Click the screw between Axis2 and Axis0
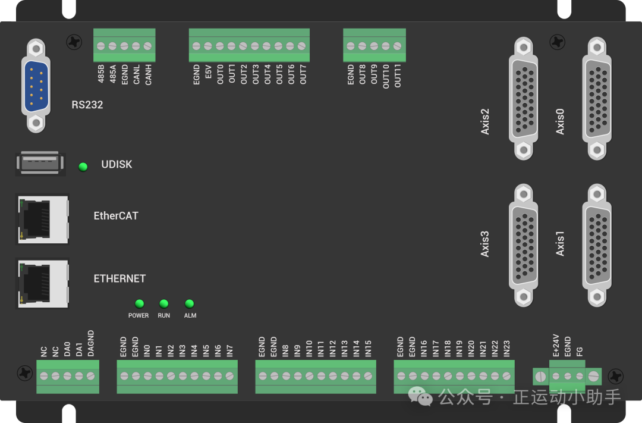Image resolution: width=642 pixels, height=423 pixels. pyautogui.click(x=557, y=42)
